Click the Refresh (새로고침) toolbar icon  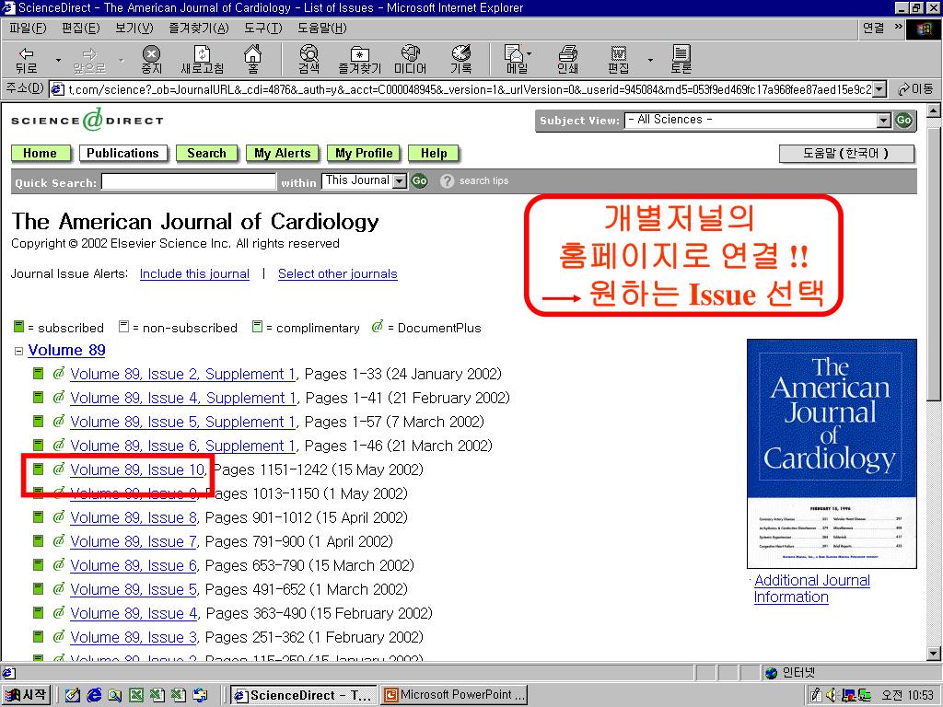click(x=202, y=60)
